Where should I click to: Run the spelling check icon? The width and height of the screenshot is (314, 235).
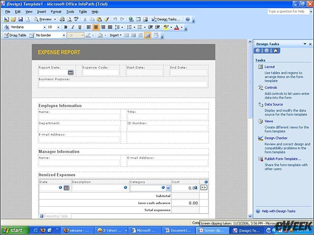point(76,20)
